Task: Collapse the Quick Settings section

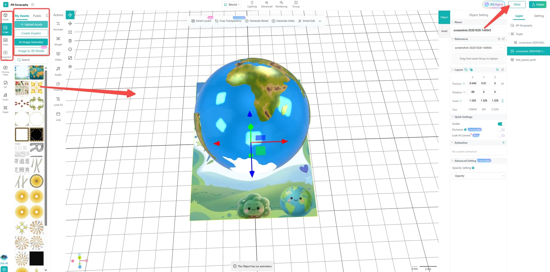Action: click(x=452, y=117)
